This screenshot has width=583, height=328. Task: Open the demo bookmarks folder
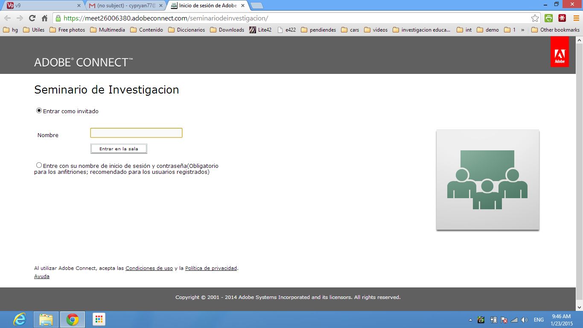coord(488,30)
